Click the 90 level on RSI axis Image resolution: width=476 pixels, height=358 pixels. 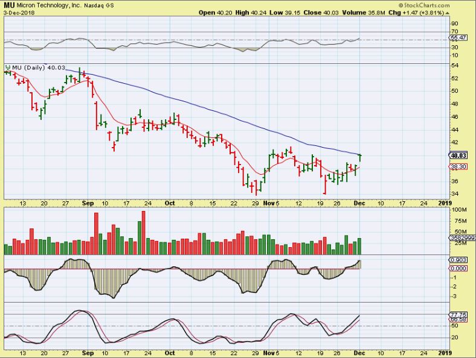(x=455, y=24)
